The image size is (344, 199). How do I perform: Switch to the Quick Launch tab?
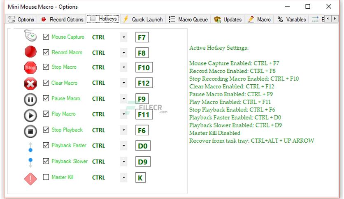click(143, 19)
